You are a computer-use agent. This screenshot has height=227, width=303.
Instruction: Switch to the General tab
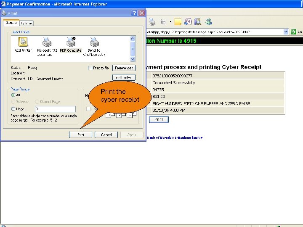[x=11, y=23]
